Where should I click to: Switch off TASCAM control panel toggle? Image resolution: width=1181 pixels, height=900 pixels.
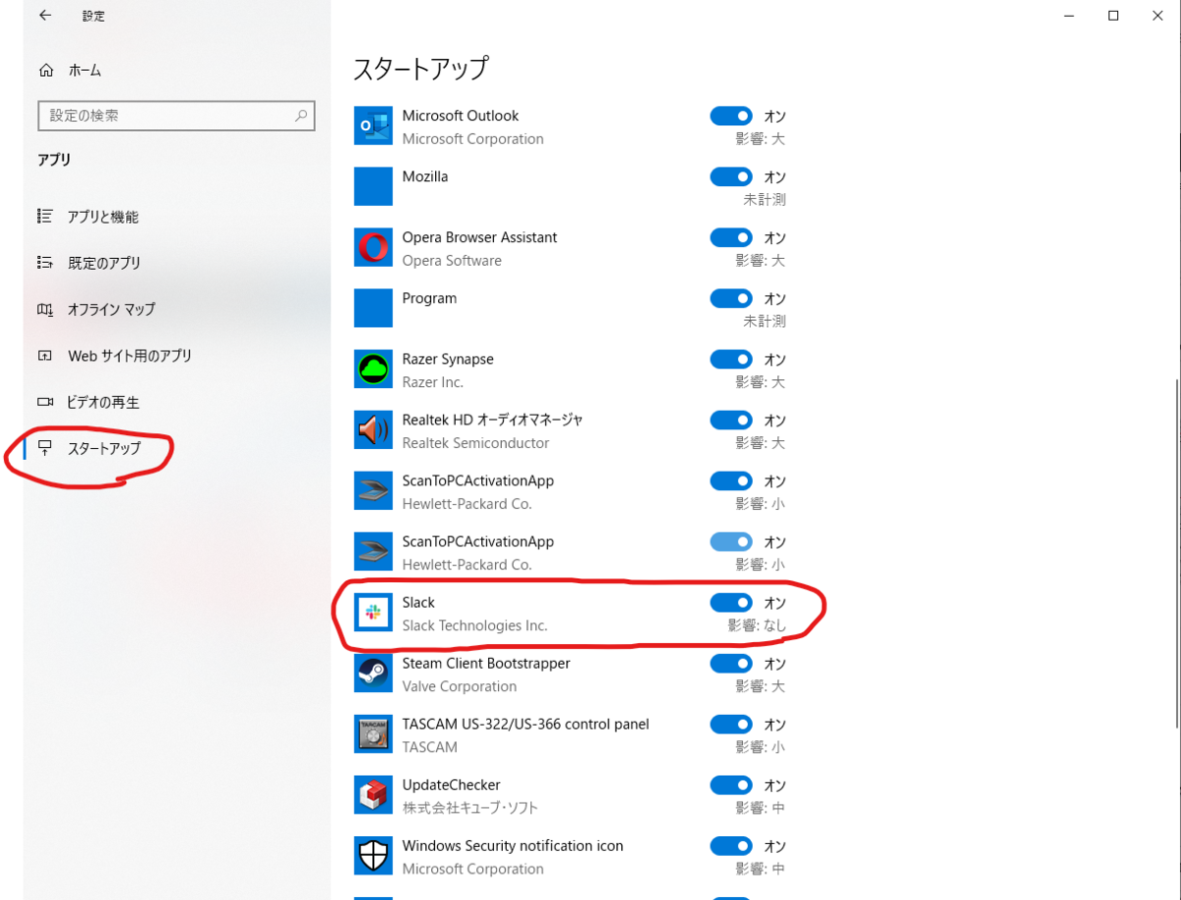[x=731, y=725]
